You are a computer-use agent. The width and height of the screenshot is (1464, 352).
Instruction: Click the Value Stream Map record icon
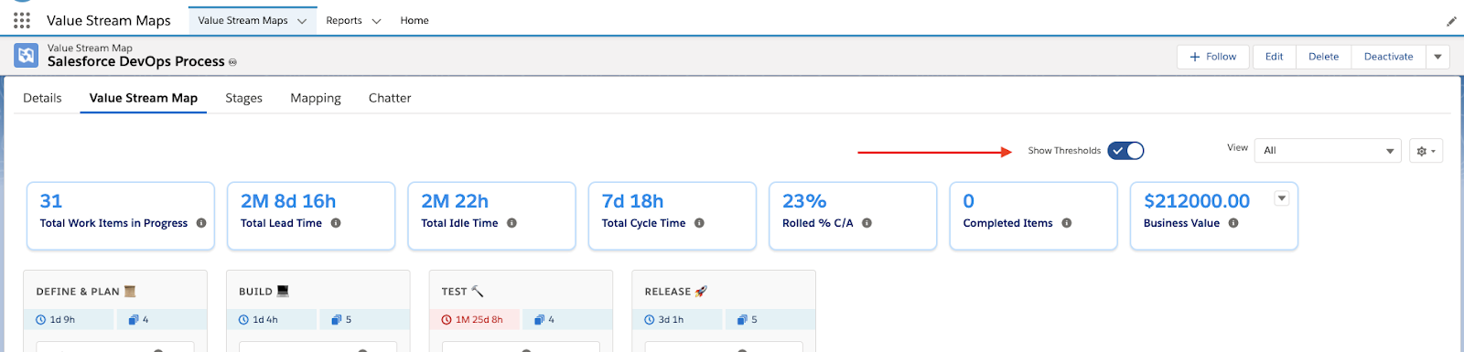click(x=27, y=56)
